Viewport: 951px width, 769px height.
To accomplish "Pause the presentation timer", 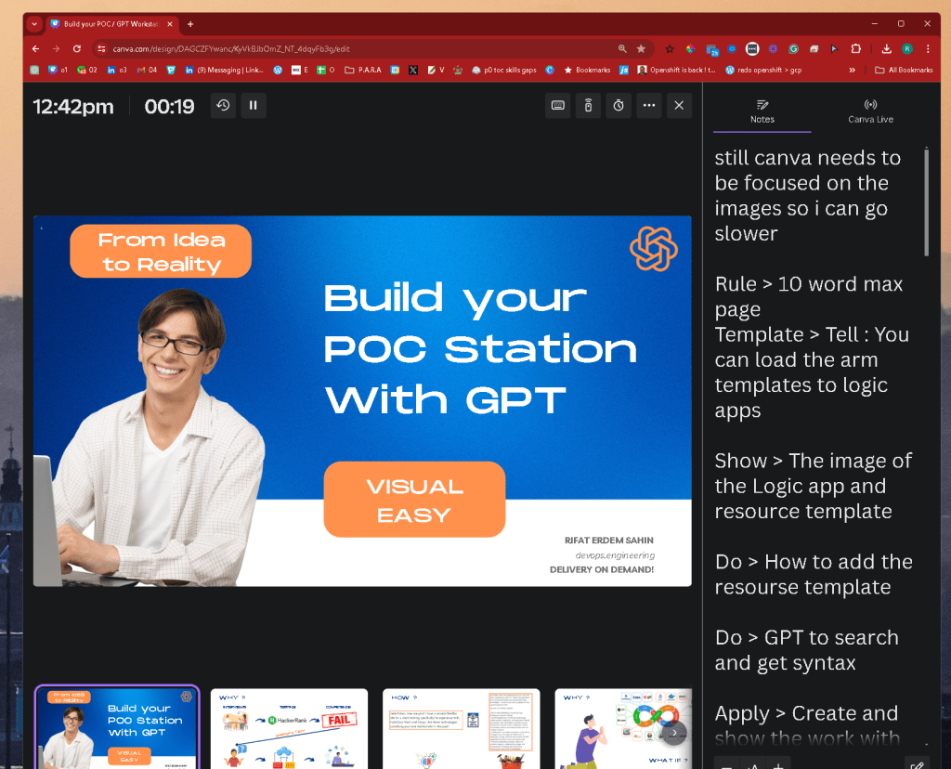I will pos(254,106).
